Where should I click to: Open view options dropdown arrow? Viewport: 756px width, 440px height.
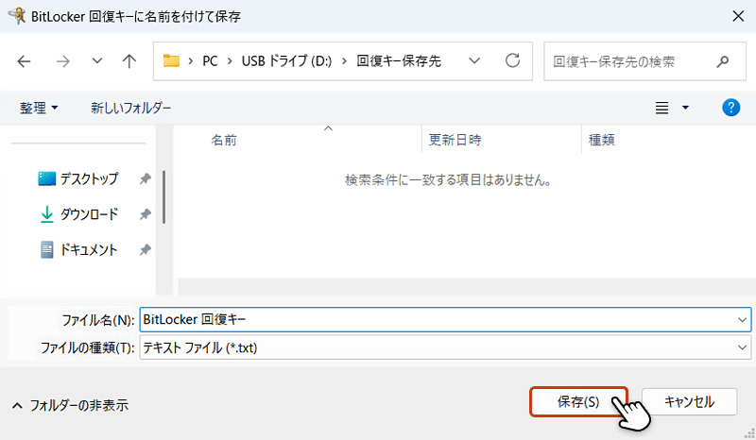click(x=685, y=108)
